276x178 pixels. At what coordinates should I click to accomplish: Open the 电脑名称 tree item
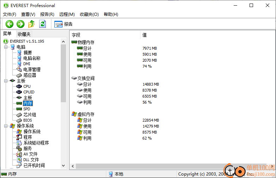(x=32, y=58)
